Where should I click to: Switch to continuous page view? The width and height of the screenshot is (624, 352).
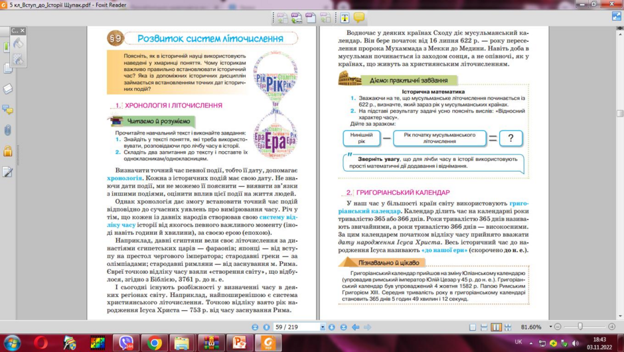[484, 327]
